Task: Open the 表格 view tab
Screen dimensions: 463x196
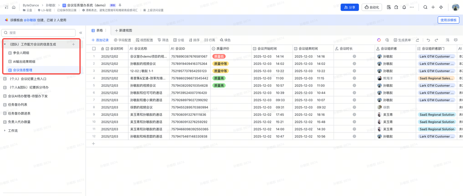Action: [x=97, y=31]
